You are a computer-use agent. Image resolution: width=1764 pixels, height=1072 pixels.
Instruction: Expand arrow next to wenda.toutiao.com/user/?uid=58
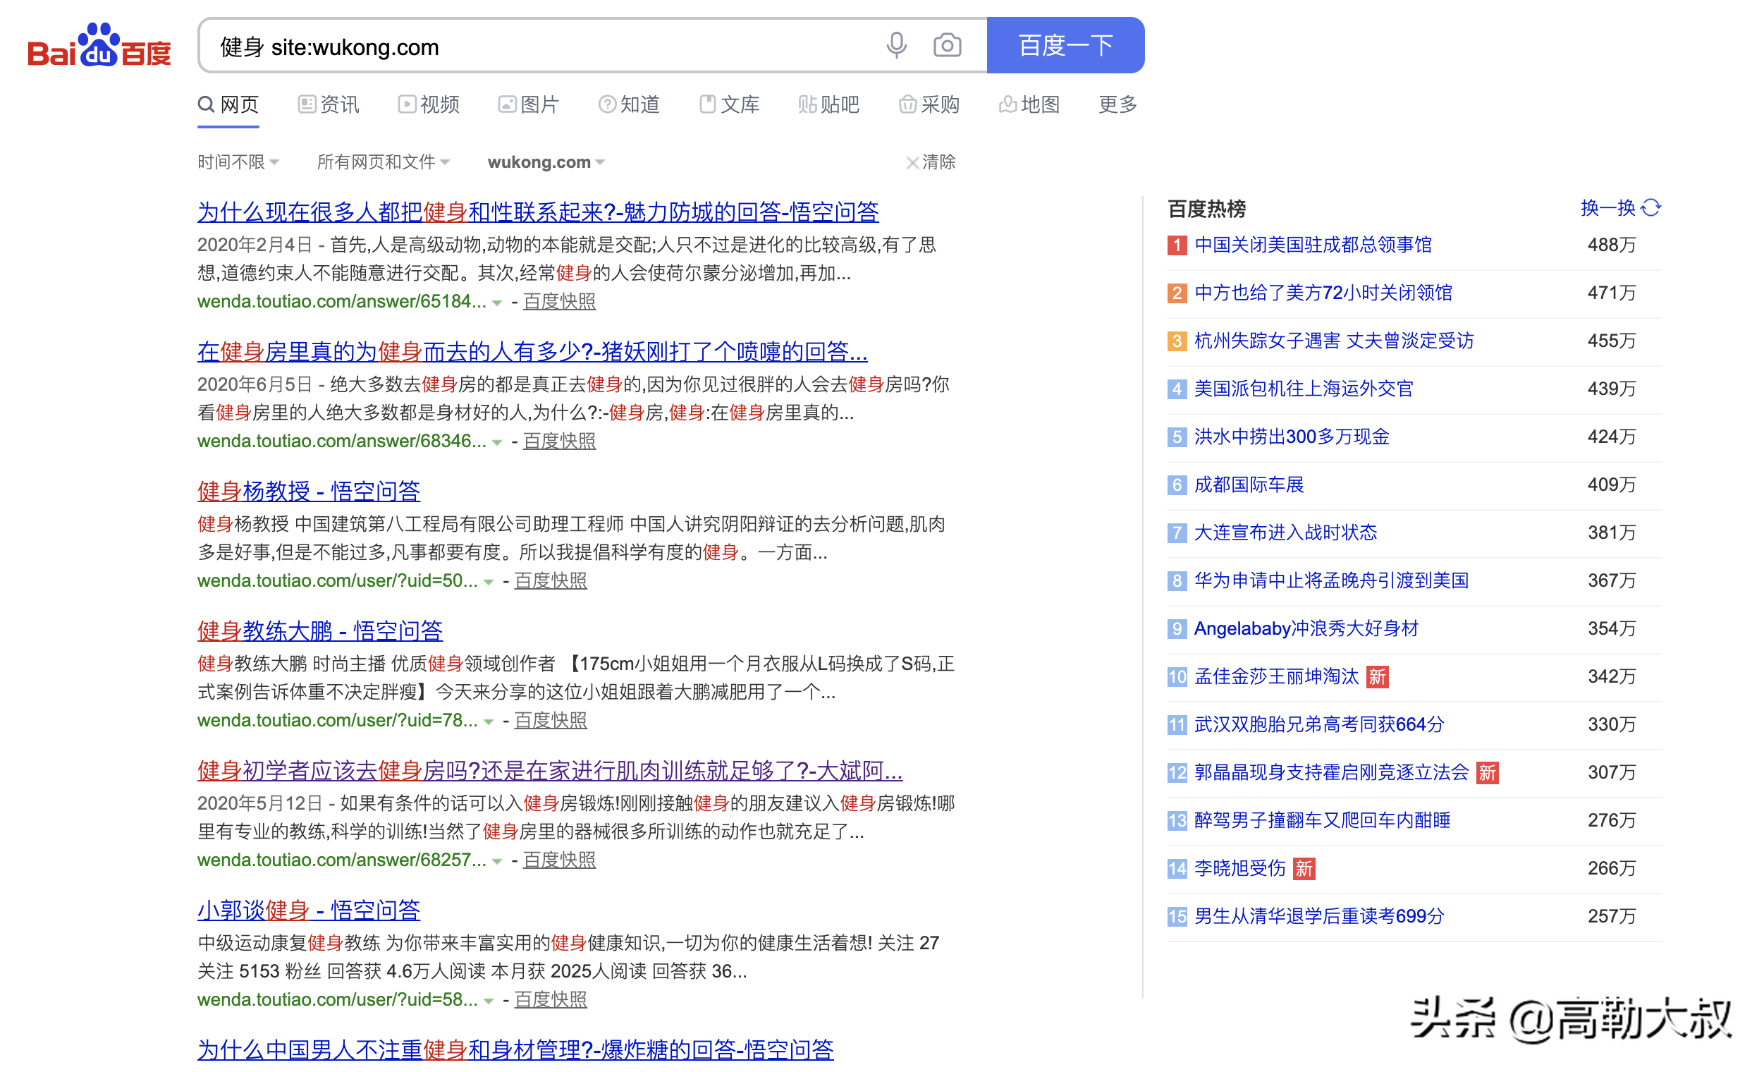[489, 1001]
